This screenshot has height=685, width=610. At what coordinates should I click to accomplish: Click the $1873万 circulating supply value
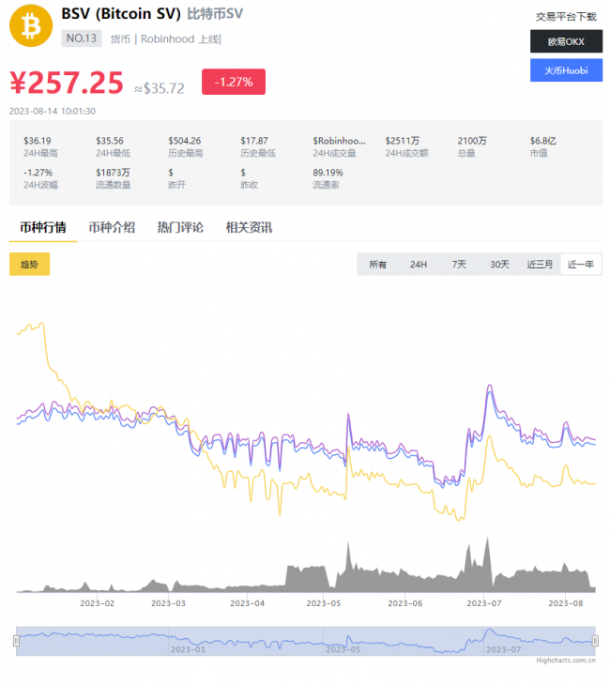coord(113,173)
